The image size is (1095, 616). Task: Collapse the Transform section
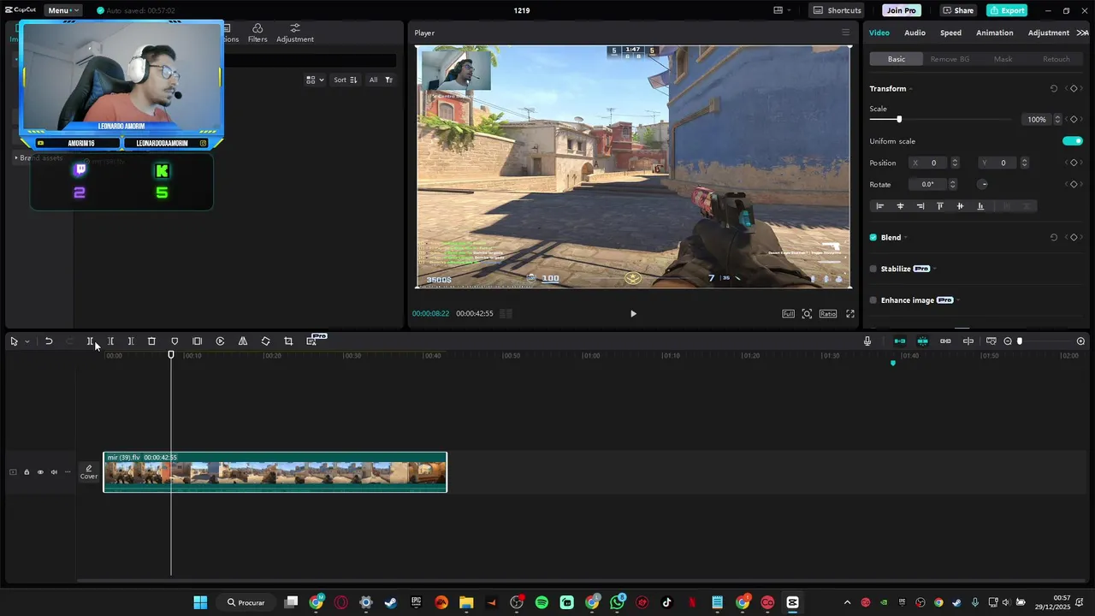(911, 89)
